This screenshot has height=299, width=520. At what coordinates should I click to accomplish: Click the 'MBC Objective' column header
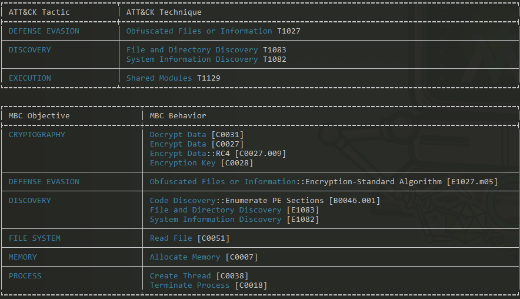[39, 116]
